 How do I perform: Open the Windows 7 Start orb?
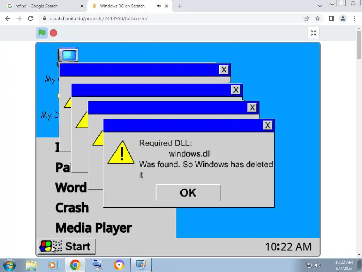[x=10, y=265]
